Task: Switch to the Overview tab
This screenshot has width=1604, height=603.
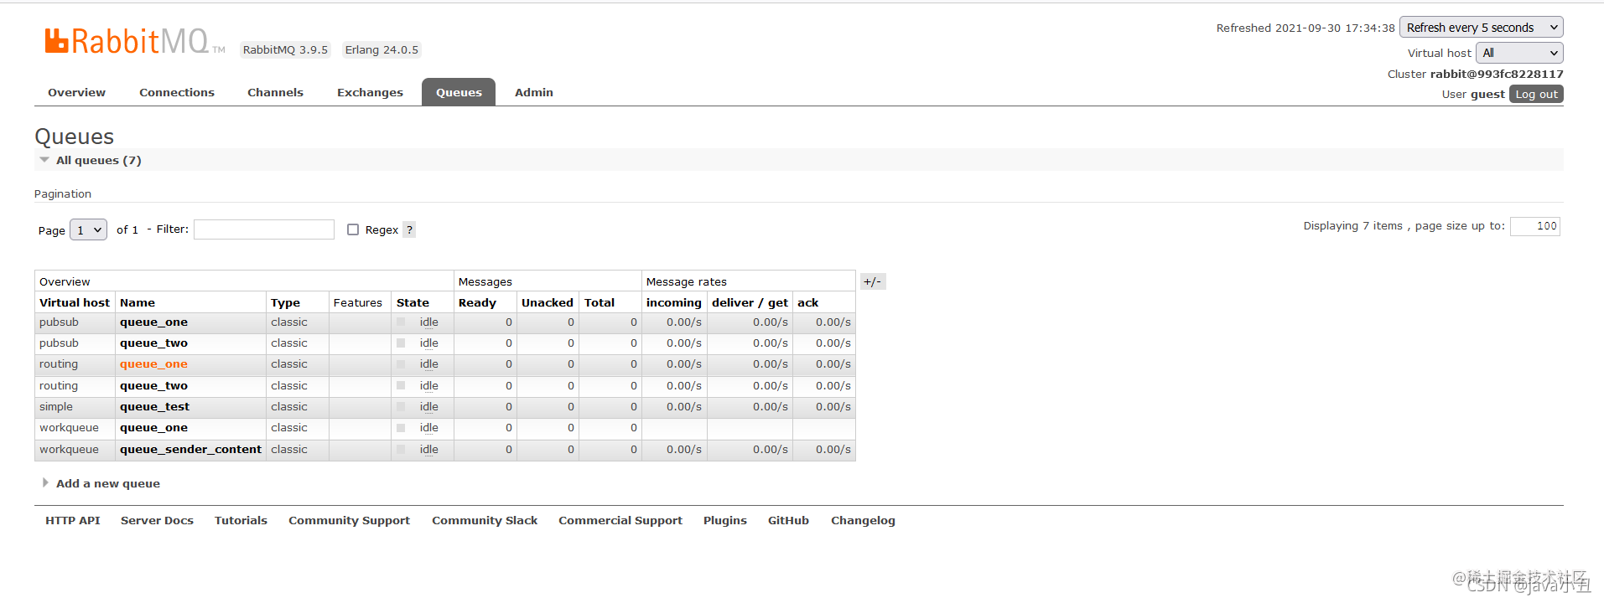Action: click(76, 92)
